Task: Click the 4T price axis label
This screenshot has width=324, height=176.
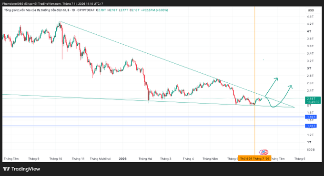Action: (x=309, y=31)
